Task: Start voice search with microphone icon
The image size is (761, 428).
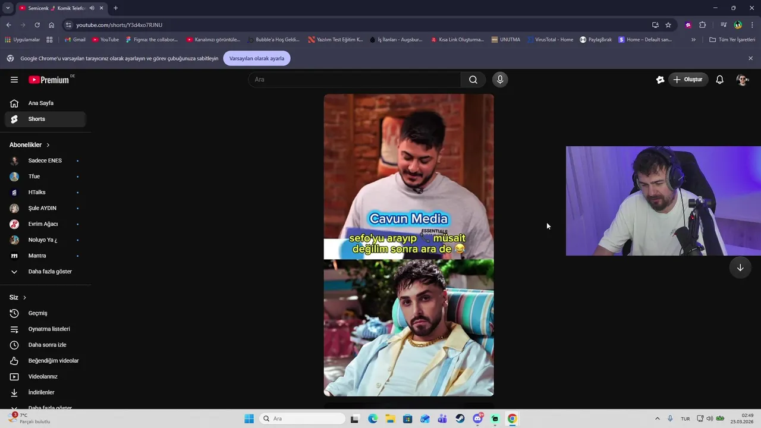Action: click(x=500, y=80)
